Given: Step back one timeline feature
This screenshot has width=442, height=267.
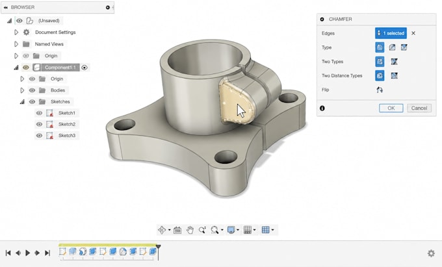Looking at the screenshot, I should click(18, 253).
